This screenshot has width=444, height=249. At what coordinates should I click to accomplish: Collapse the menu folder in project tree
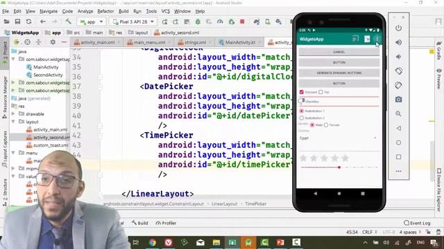tap(13, 153)
